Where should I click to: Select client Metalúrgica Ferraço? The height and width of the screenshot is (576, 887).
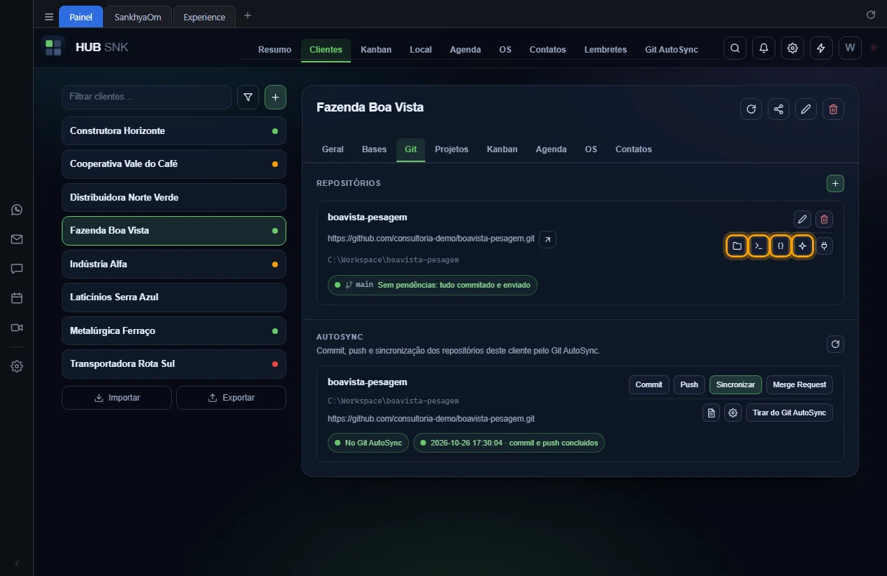(174, 330)
